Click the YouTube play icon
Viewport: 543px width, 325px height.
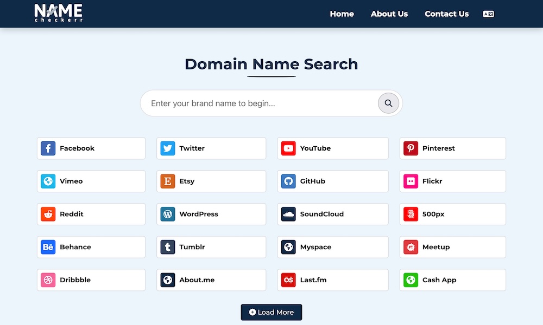[x=288, y=148]
